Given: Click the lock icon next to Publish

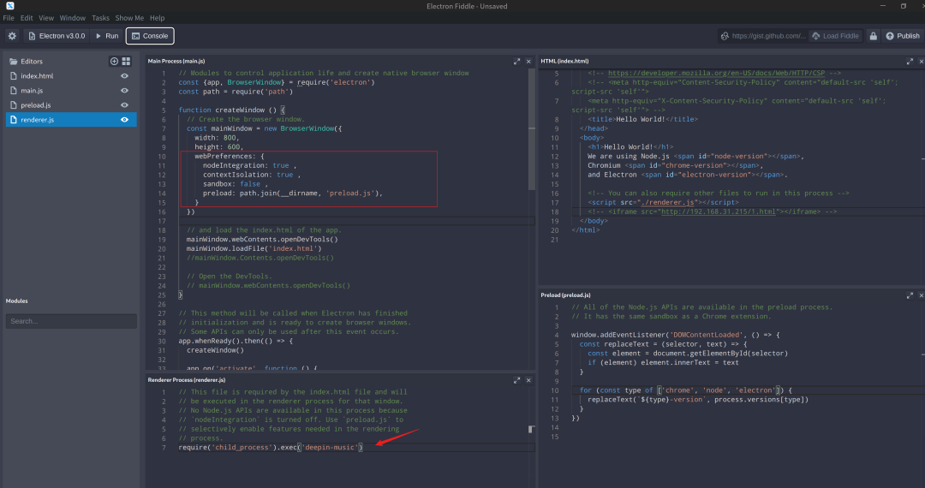Looking at the screenshot, I should point(873,36).
